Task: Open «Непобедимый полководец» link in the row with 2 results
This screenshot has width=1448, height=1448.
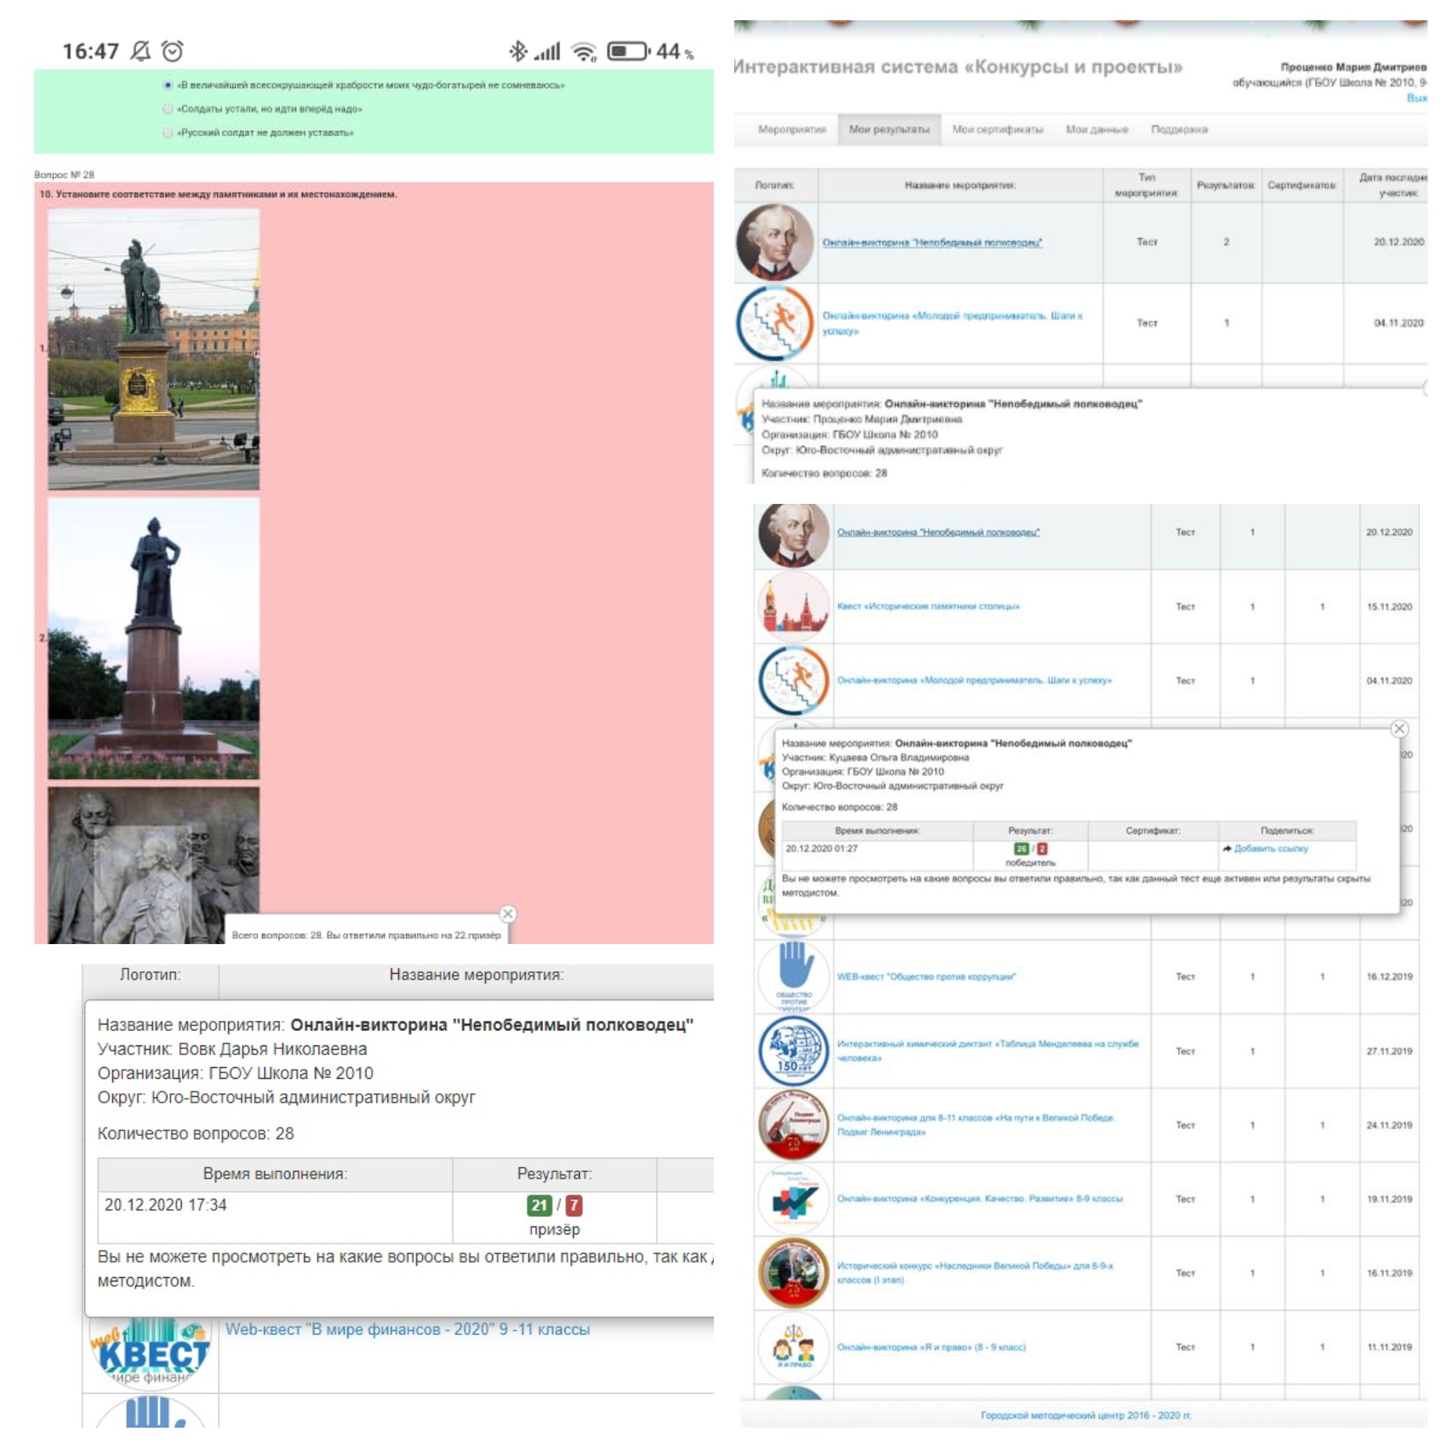Action: 932,242
